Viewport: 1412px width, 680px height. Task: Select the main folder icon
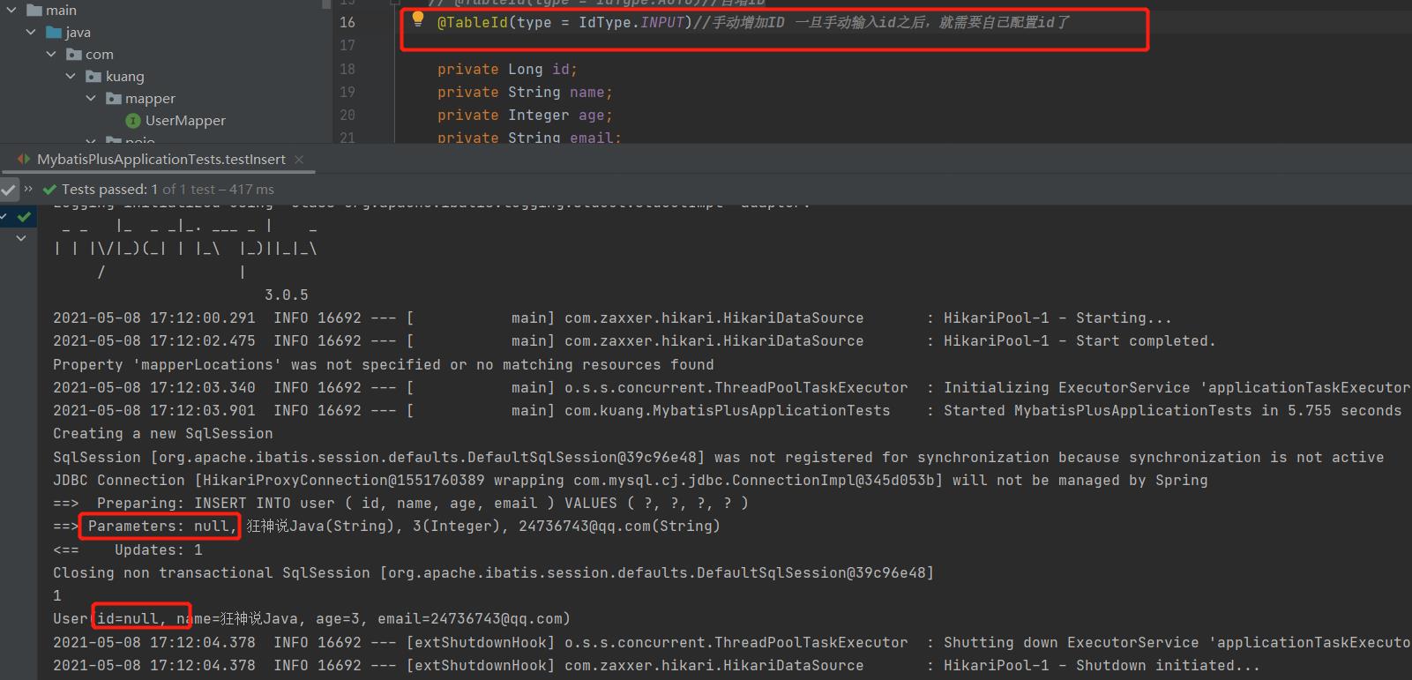[34, 10]
